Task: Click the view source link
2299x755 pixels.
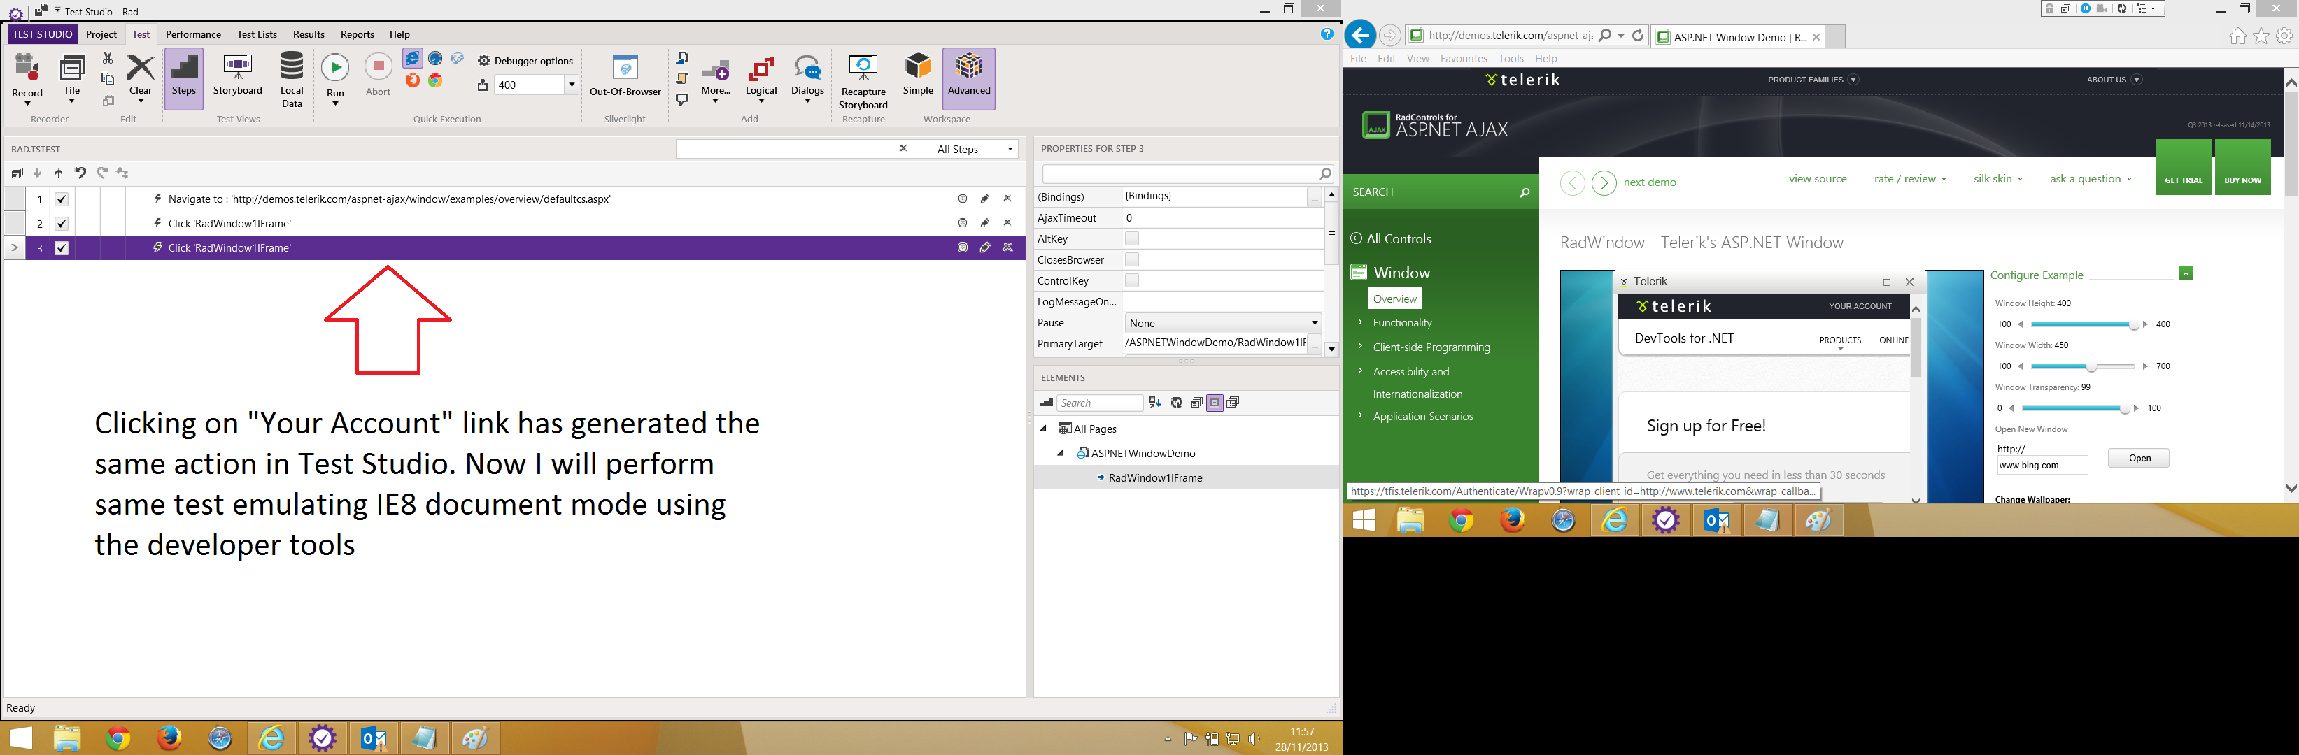Action: [1817, 178]
